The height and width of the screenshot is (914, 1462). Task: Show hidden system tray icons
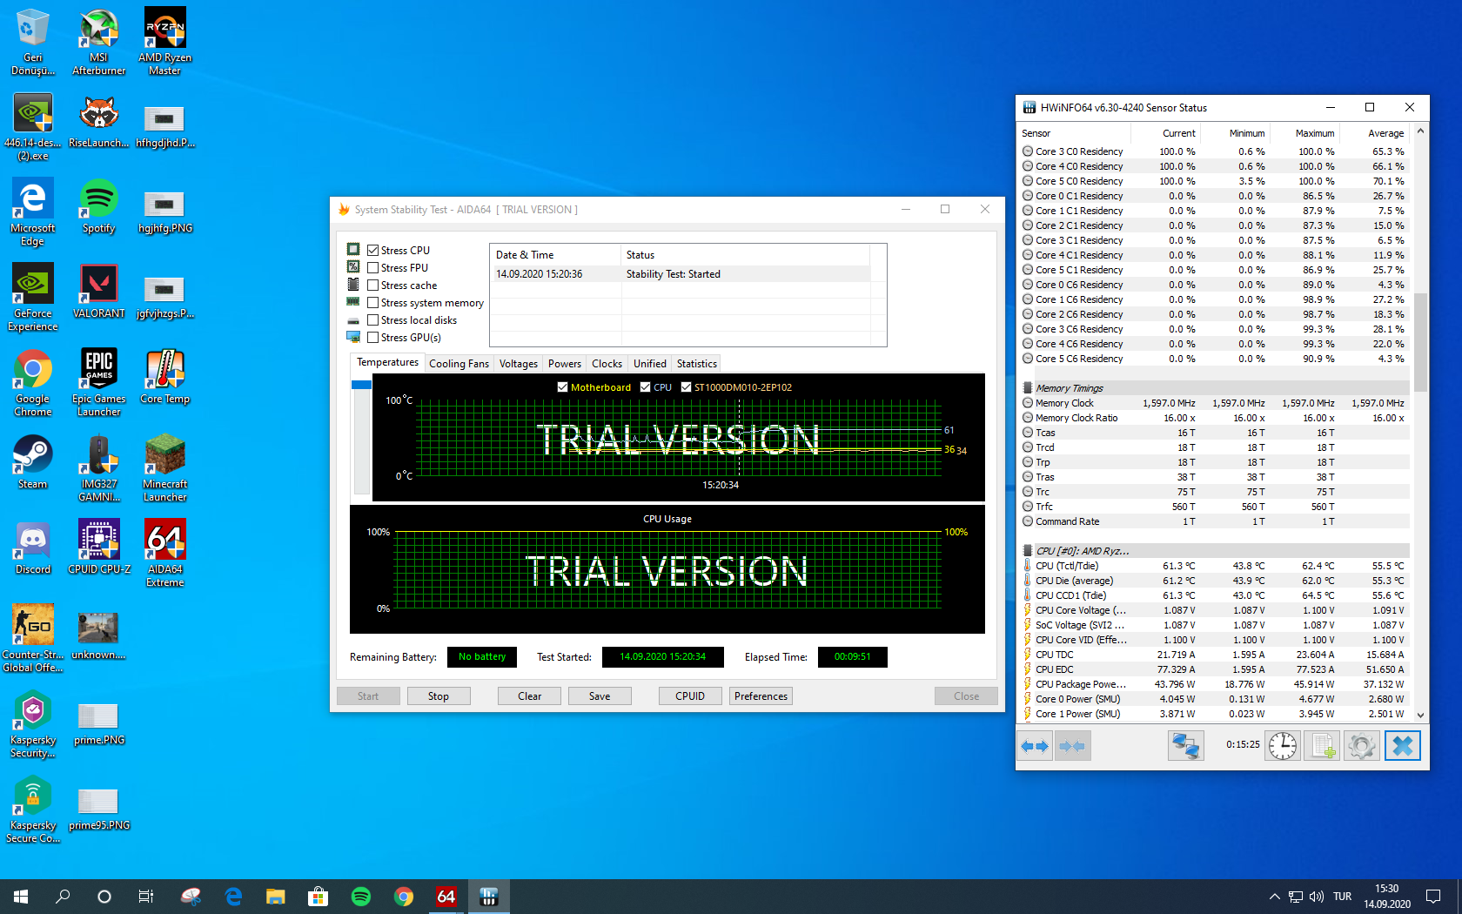click(x=1274, y=897)
